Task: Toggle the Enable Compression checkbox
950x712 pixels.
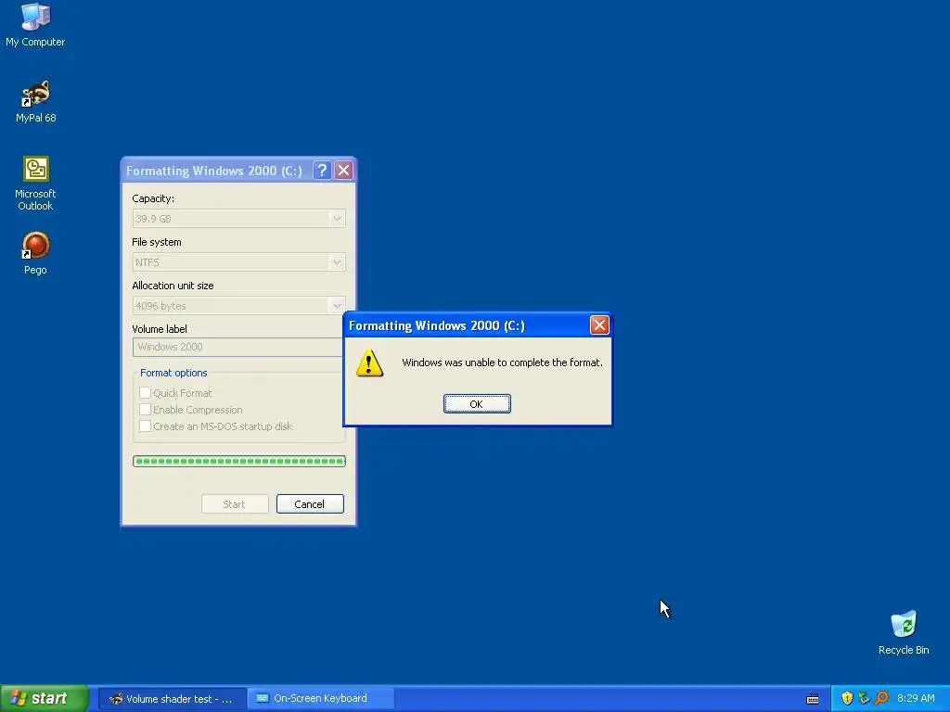Action: coord(145,410)
